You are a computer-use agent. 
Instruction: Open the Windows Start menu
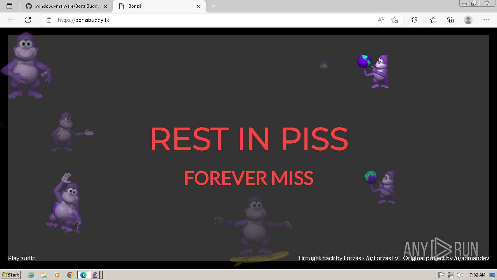click(x=10, y=275)
